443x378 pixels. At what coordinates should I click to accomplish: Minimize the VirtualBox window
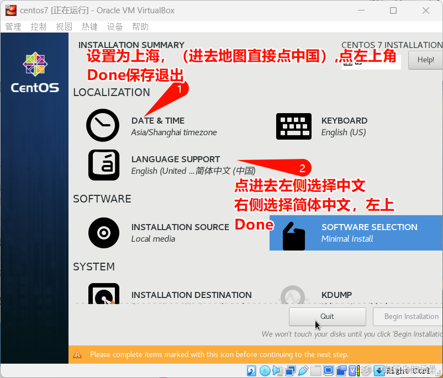361,10
